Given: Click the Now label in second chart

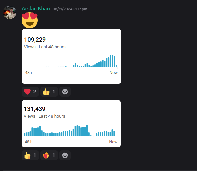Looking at the screenshot, I should pyautogui.click(x=113, y=142).
